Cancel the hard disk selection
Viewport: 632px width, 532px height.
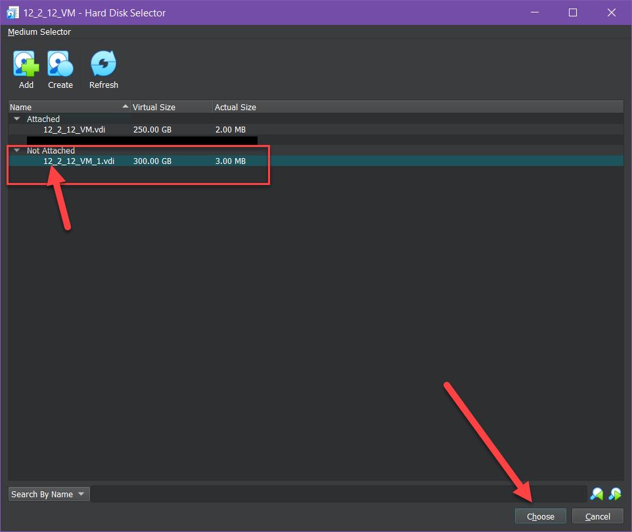597,516
